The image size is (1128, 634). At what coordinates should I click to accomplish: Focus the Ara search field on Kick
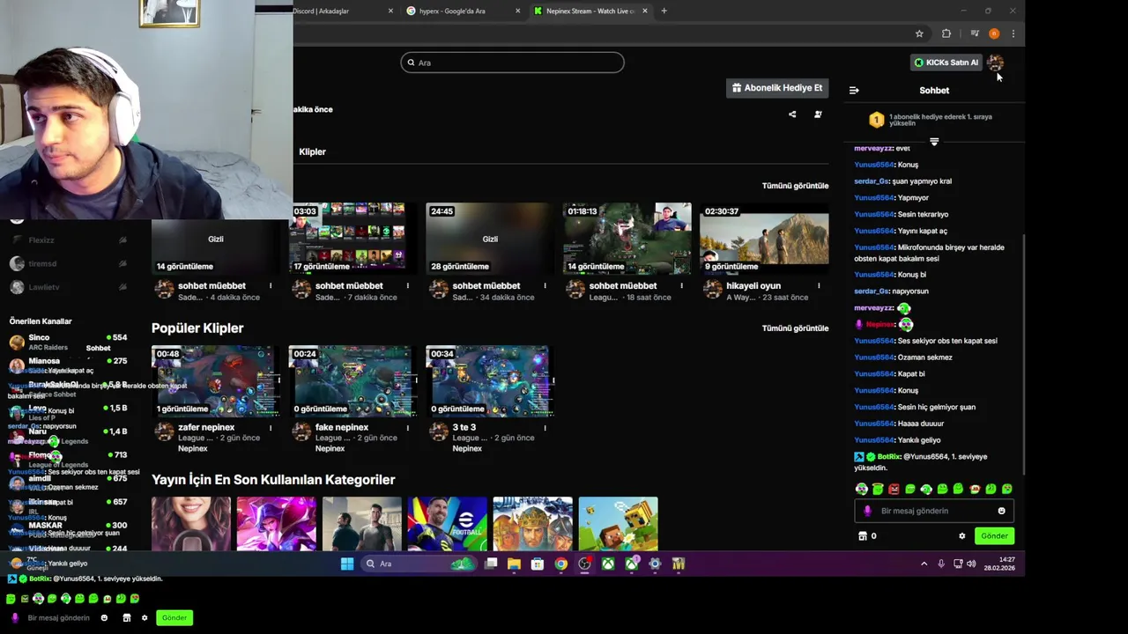[512, 63]
